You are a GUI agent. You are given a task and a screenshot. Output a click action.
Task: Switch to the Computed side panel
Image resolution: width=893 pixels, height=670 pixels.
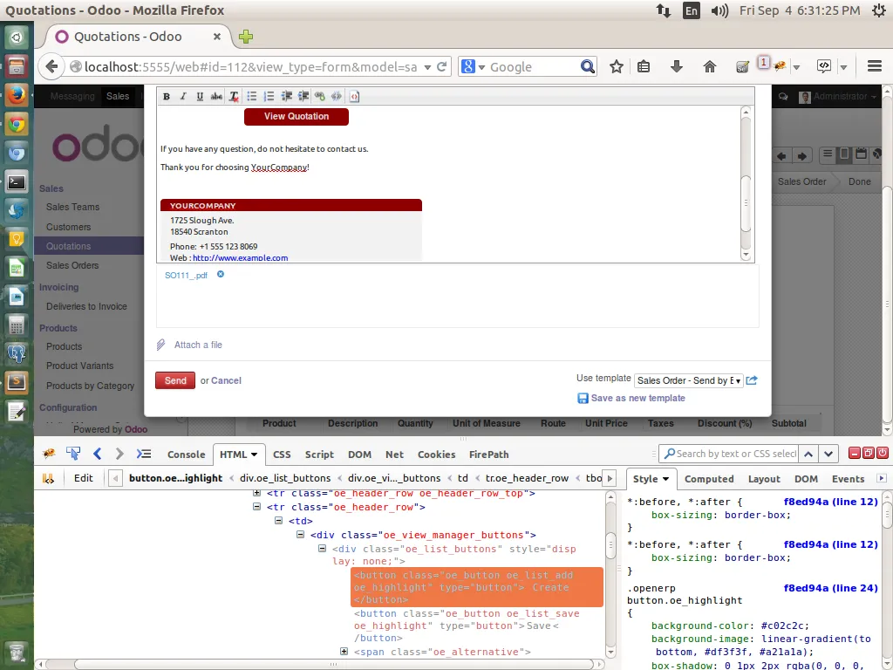coord(709,479)
